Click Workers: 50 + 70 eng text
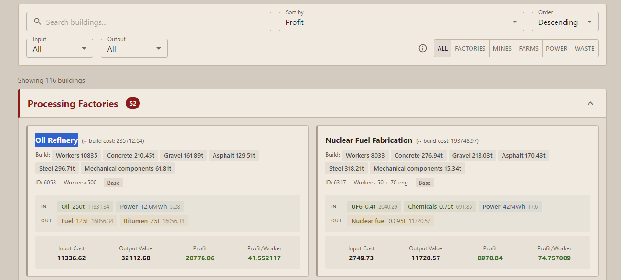621x280 pixels. click(x=381, y=183)
